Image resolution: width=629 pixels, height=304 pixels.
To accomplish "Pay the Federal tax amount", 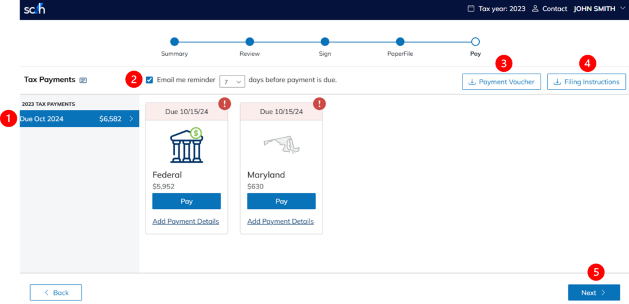I will [186, 201].
